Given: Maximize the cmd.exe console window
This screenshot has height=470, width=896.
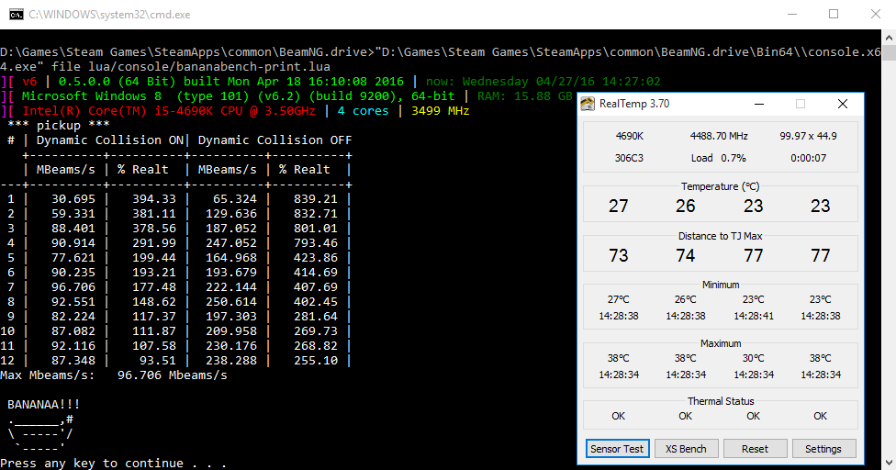Looking at the screenshot, I should 834,15.
